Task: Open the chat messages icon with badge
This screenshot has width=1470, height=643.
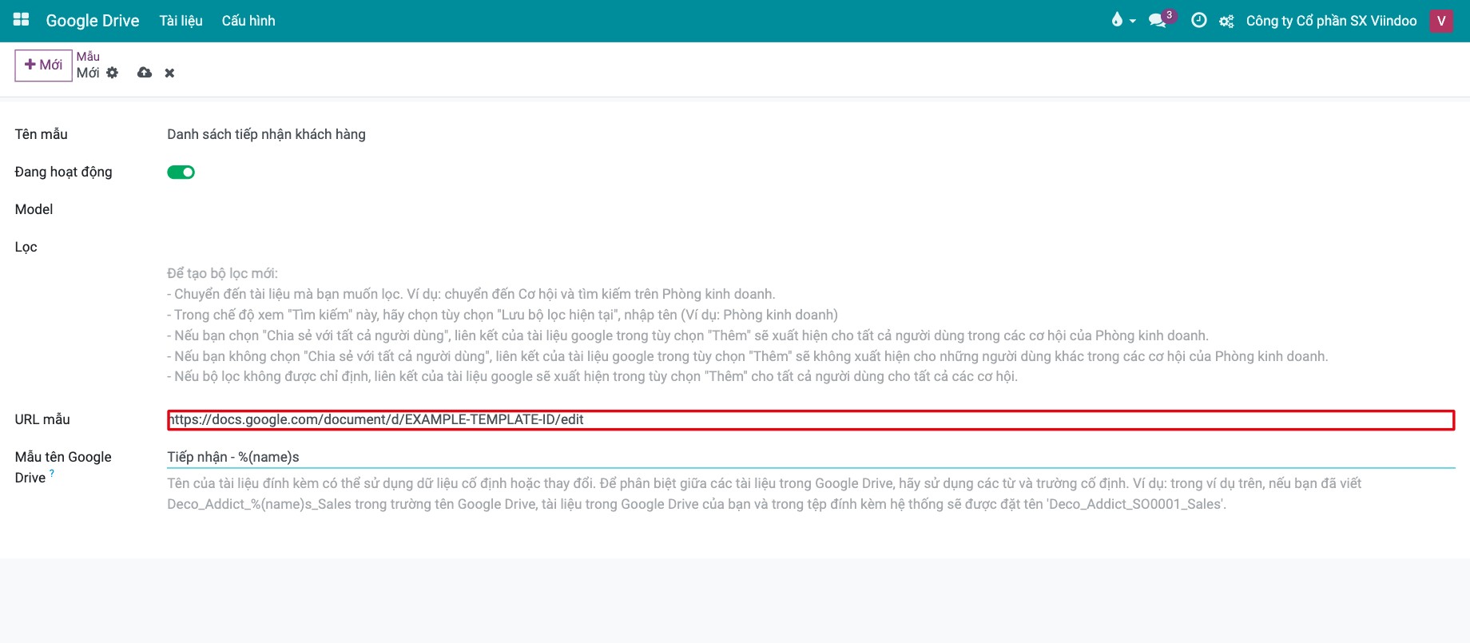Action: (x=1158, y=21)
